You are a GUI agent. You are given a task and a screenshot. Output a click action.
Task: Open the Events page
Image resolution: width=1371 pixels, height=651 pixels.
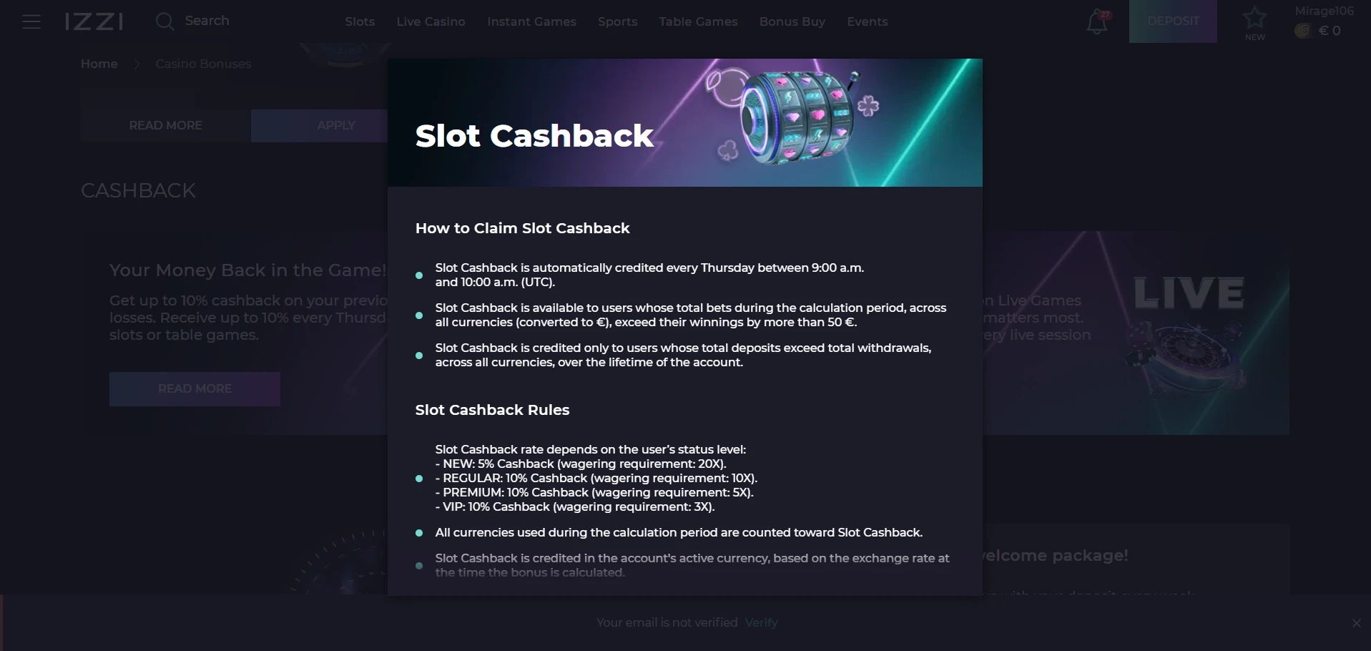point(867,21)
